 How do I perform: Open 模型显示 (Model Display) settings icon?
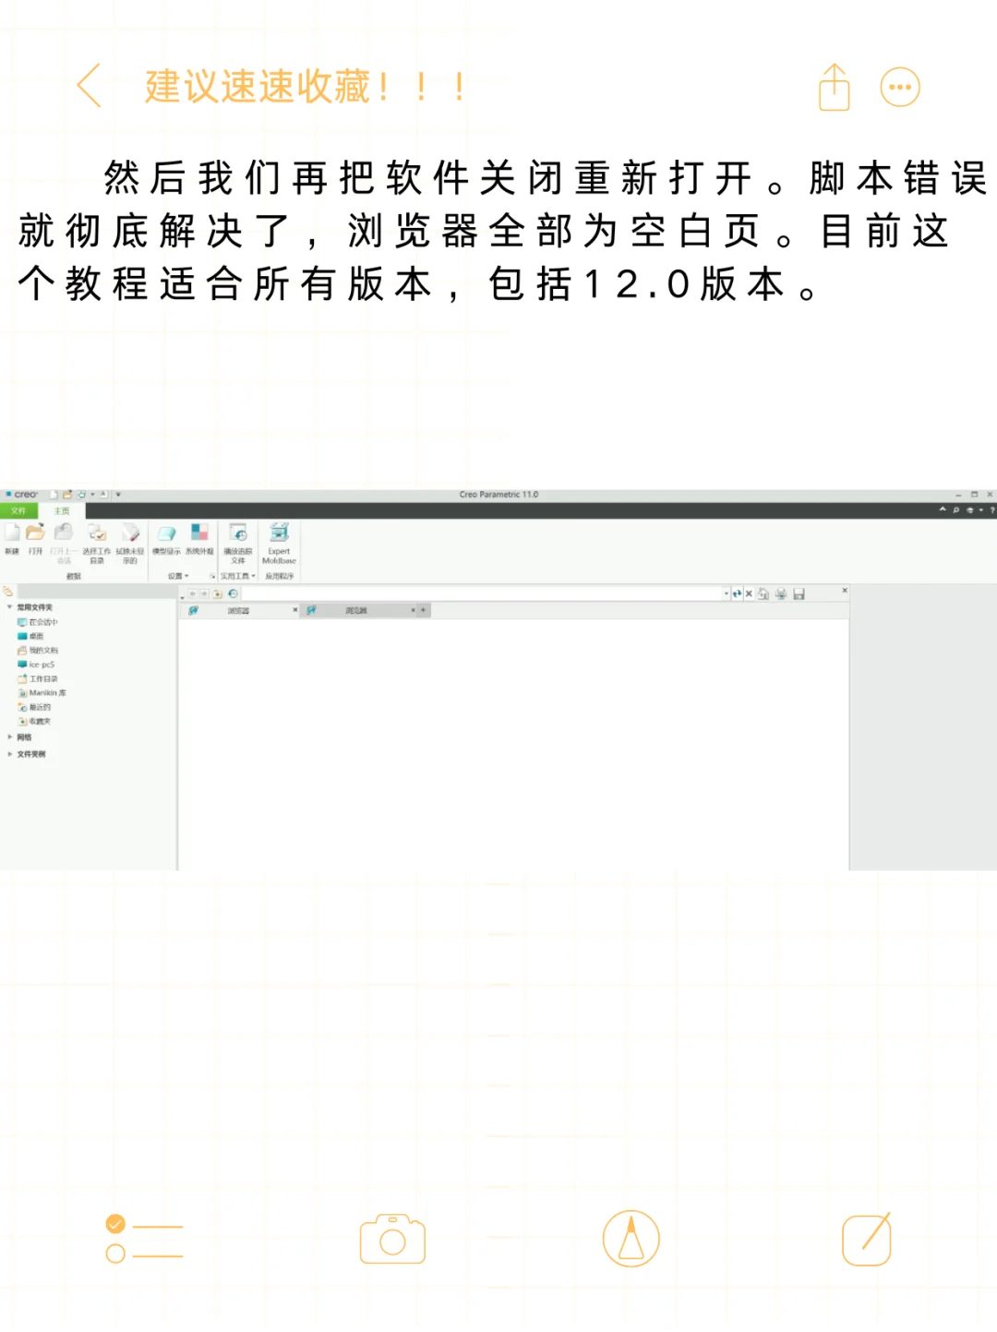(167, 534)
